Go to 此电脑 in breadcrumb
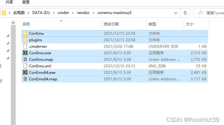This screenshot has width=224, height=125. [19, 13]
